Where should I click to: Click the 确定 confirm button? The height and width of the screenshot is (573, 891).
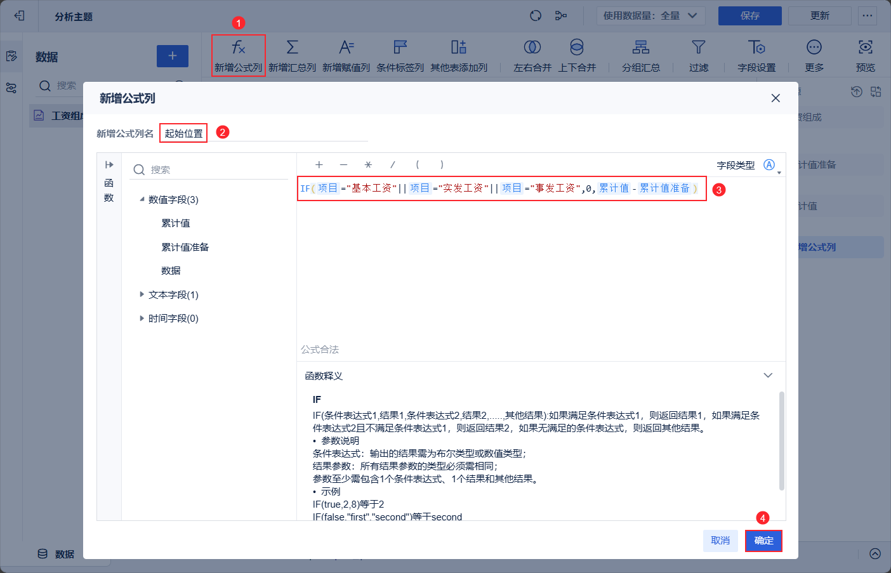click(x=763, y=541)
